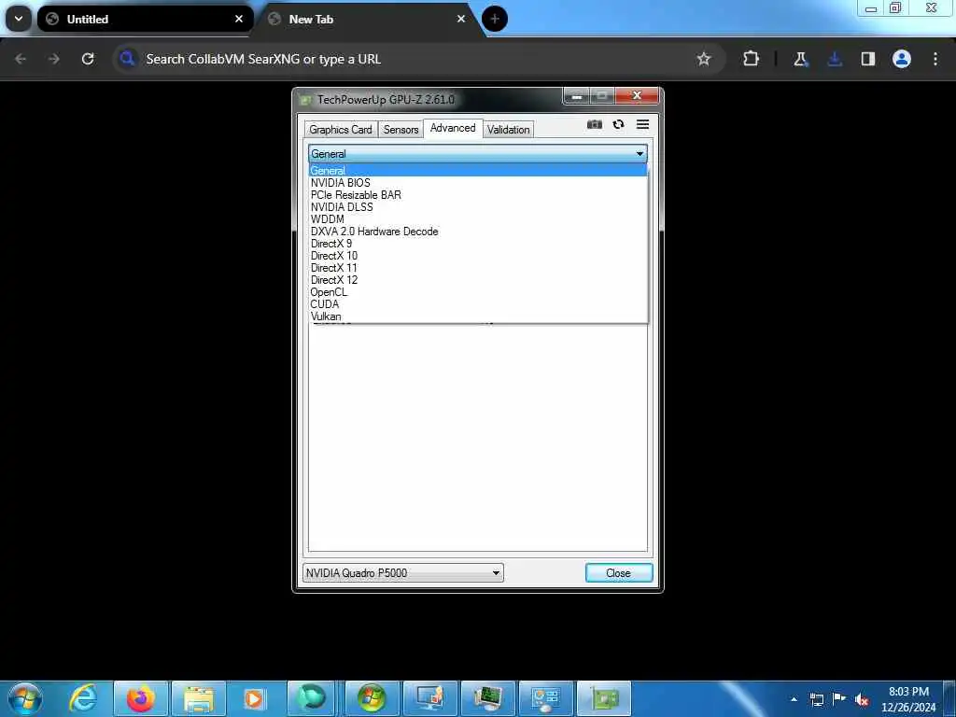
Task: Select the GPU-Z graphics card taskbar icon
Action: click(604, 698)
